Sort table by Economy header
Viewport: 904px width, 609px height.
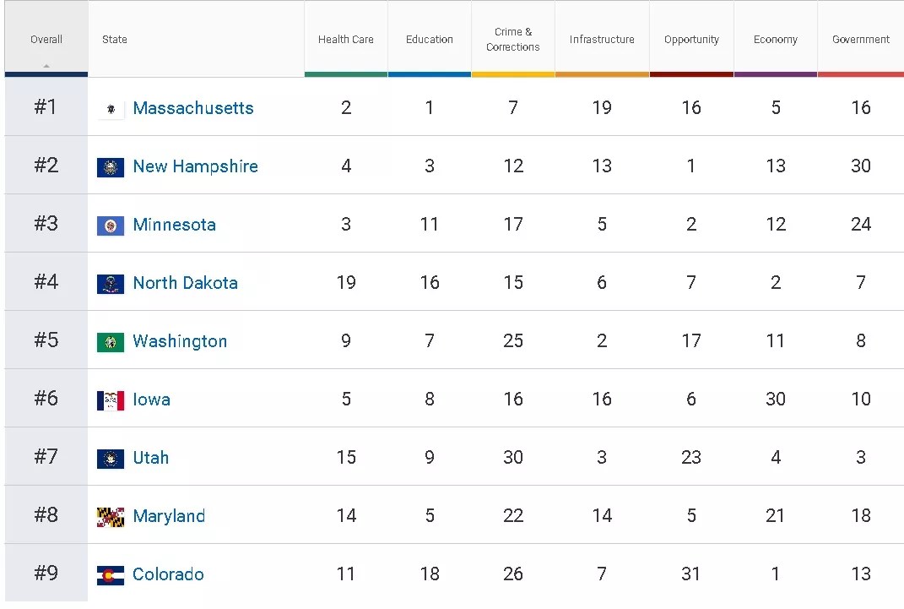pyautogui.click(x=776, y=40)
